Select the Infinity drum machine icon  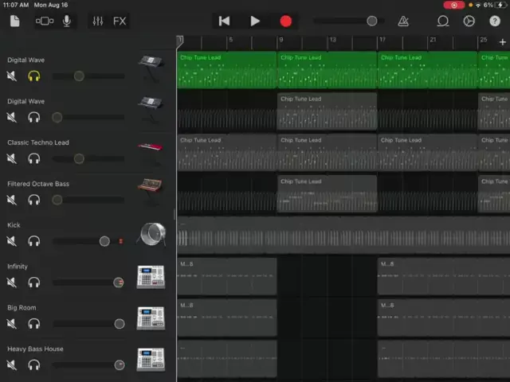[151, 276]
